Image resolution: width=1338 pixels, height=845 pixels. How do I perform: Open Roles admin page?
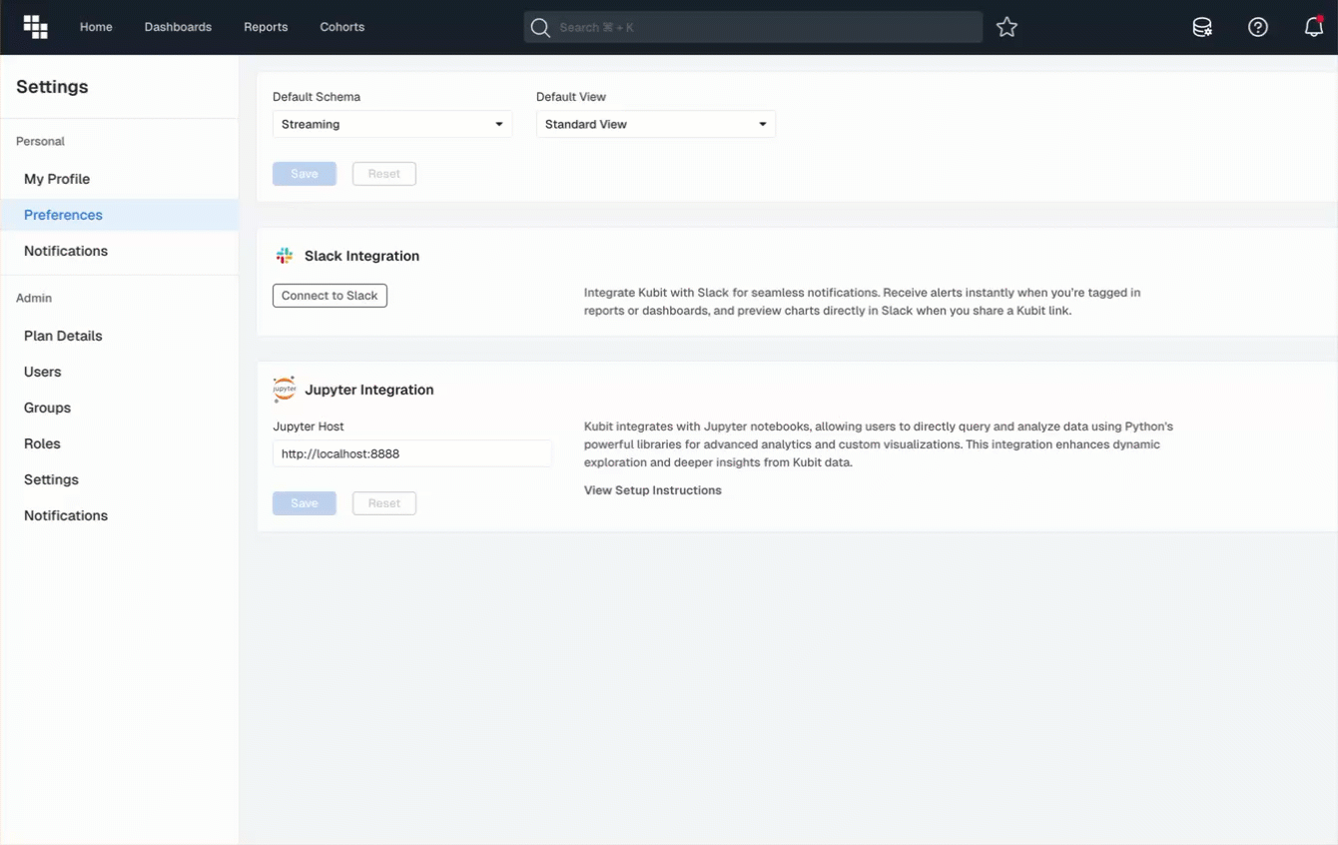(x=119, y=443)
